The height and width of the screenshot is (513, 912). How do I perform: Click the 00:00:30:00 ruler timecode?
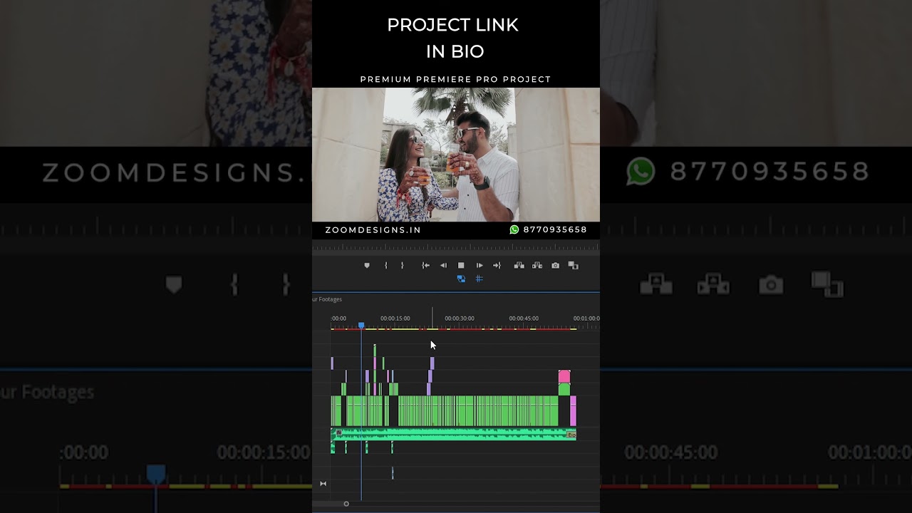pyautogui.click(x=460, y=318)
